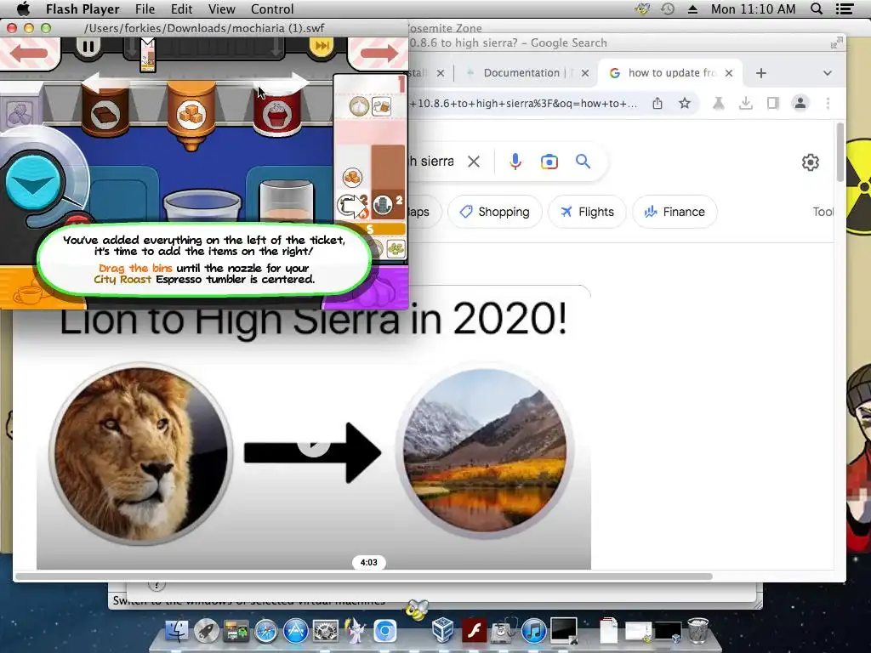The height and width of the screenshot is (653, 871).
Task: Click Chrome's vertical scrollbar thumb
Action: 840,153
